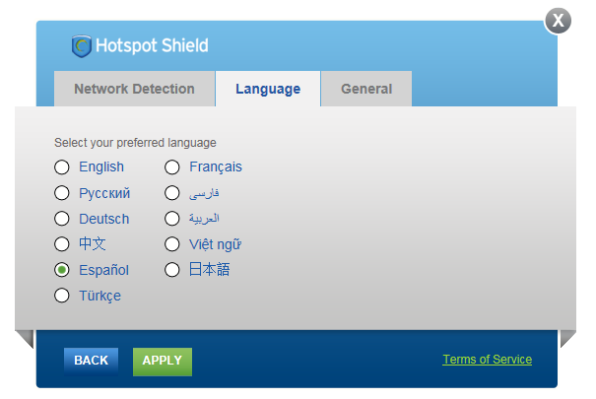Choose the Farsi (فارسی) language option
The image size is (596, 399).
click(x=172, y=193)
